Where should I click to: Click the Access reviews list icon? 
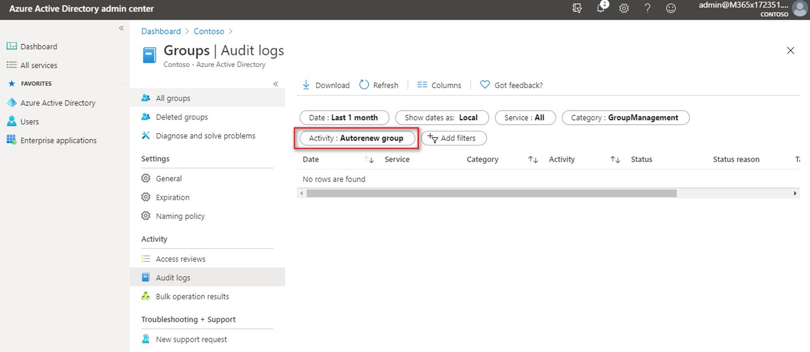pyautogui.click(x=146, y=259)
